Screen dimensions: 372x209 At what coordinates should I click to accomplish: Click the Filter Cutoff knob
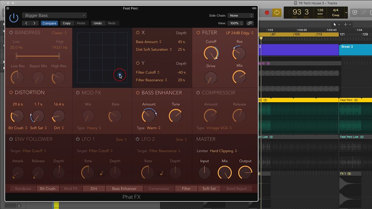coord(211,53)
